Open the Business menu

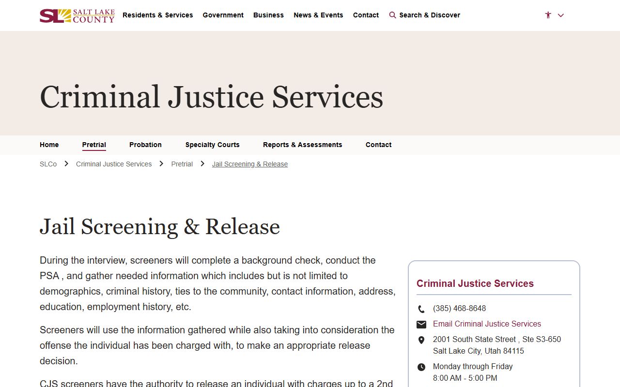click(268, 15)
